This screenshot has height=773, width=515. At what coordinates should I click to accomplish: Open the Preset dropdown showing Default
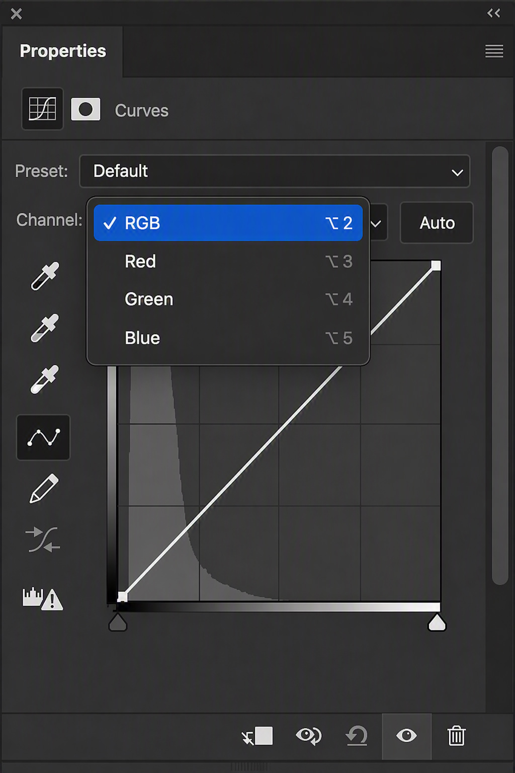click(x=275, y=171)
